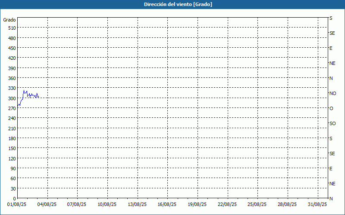Select the 120 y-axis tick label
The height and width of the screenshot is (215, 345).
tap(12, 159)
